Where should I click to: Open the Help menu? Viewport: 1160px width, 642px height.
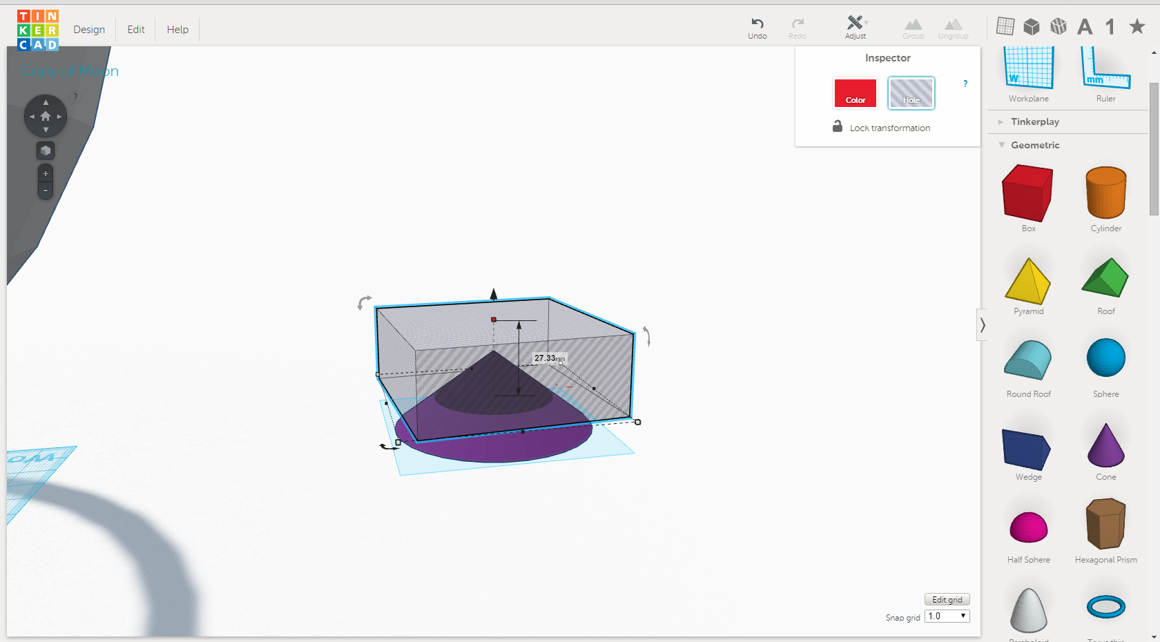click(177, 30)
